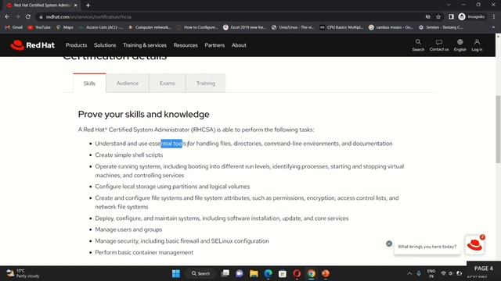Open the English language selector
501x281 pixels.
pos(460,45)
